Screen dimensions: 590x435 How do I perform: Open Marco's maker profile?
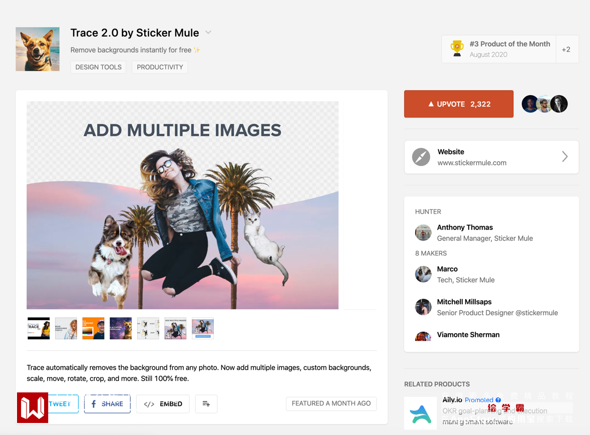coord(447,269)
